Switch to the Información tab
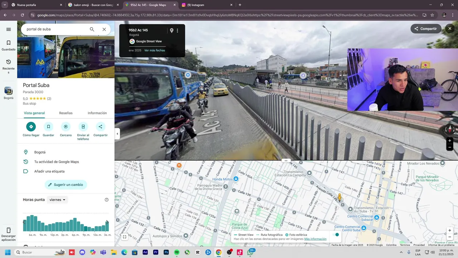The image size is (458, 258). pyautogui.click(x=97, y=113)
